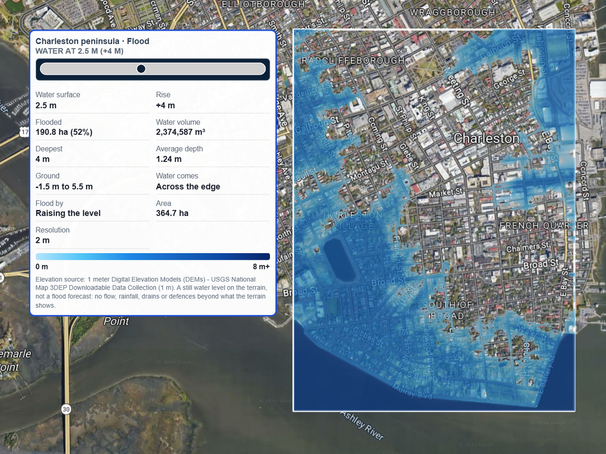Viewport: 606px width, 454px height.
Task: Select the Ground value '-1.5 m to 5.5 m'
Action: pos(64,187)
